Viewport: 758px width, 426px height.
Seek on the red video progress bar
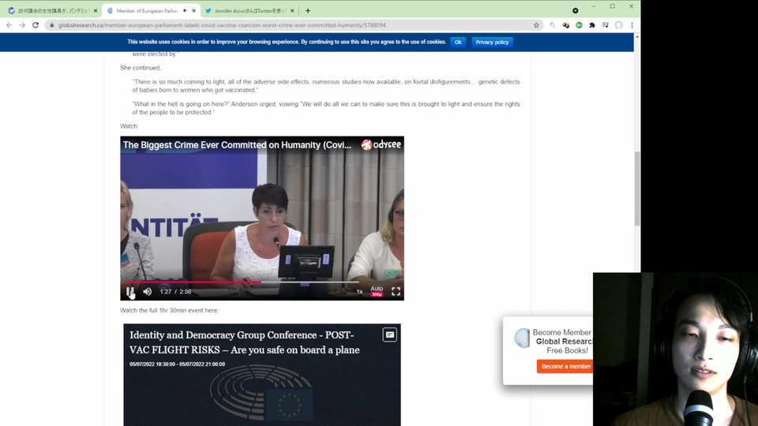[x=242, y=282]
